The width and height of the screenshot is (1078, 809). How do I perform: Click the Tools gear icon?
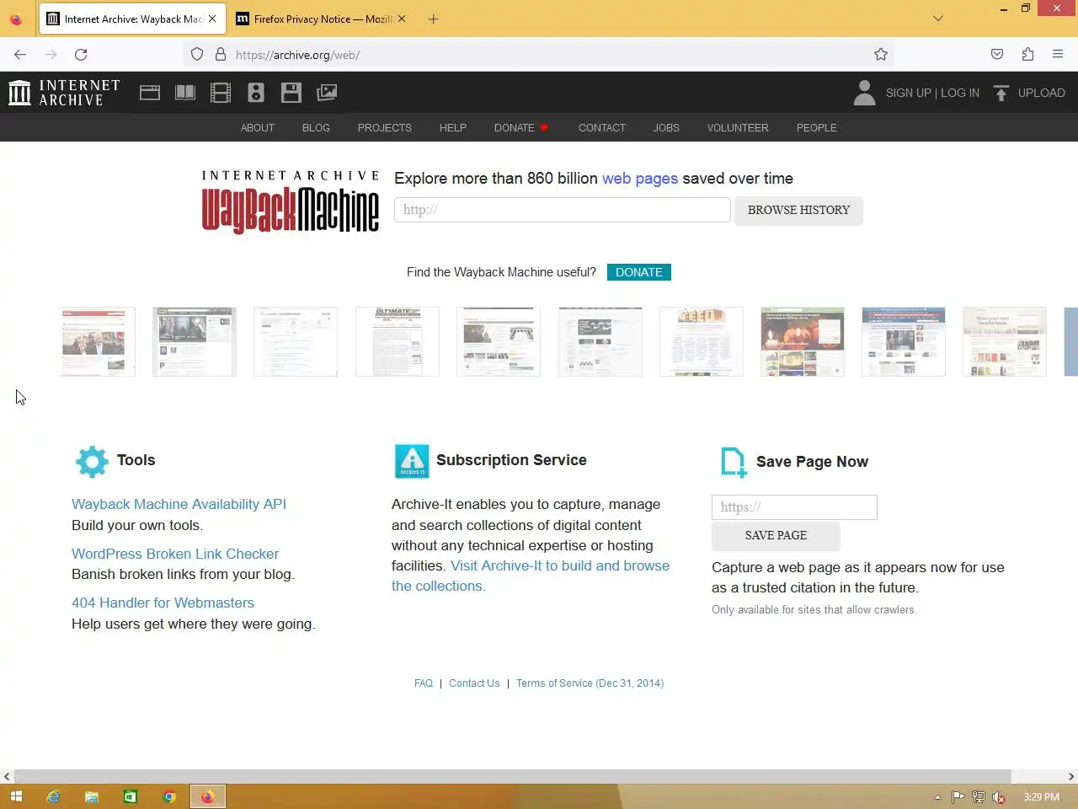[92, 461]
